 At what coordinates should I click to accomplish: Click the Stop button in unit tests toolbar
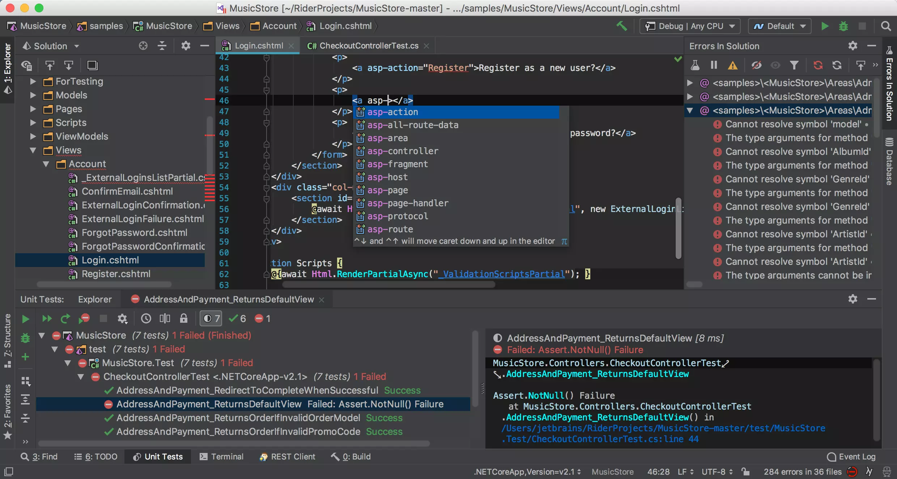(103, 319)
